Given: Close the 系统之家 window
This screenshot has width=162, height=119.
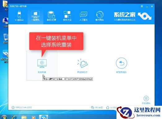Looking at the screenshot, I should click(152, 6).
